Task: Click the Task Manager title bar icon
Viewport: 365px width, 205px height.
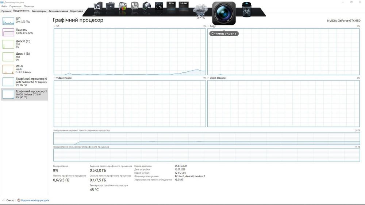Action: click(2, 2)
